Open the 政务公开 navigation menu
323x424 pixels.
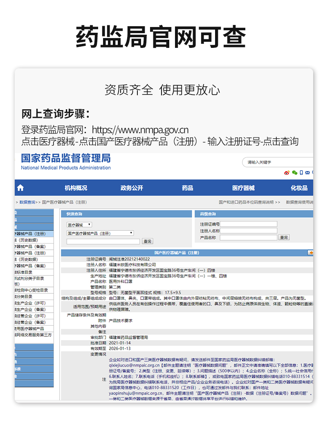tap(132, 188)
